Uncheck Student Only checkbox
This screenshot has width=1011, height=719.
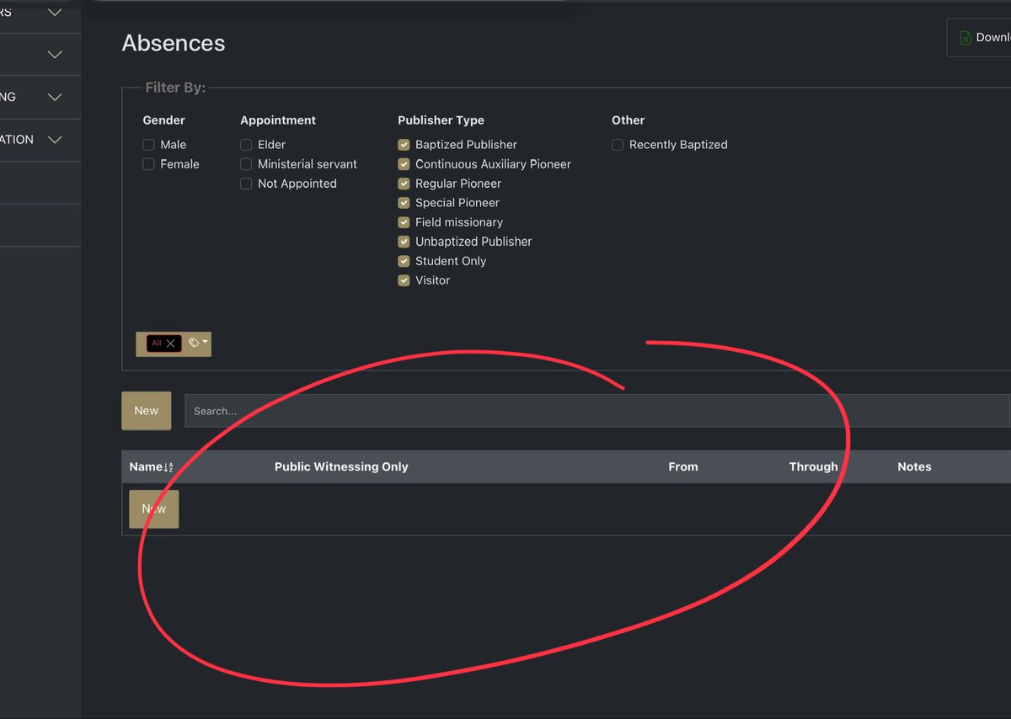[x=404, y=261]
